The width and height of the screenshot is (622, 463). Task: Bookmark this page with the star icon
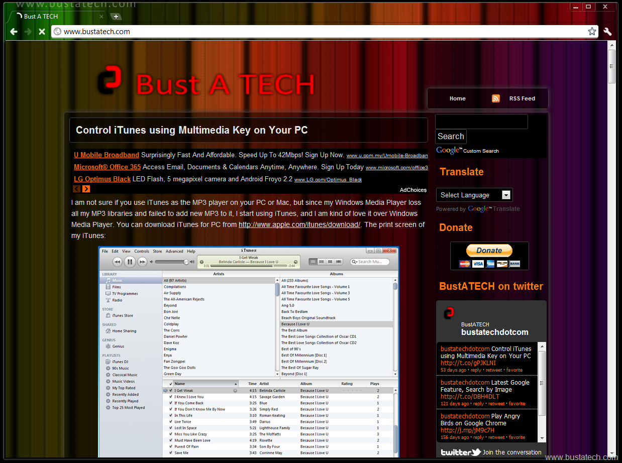point(592,32)
